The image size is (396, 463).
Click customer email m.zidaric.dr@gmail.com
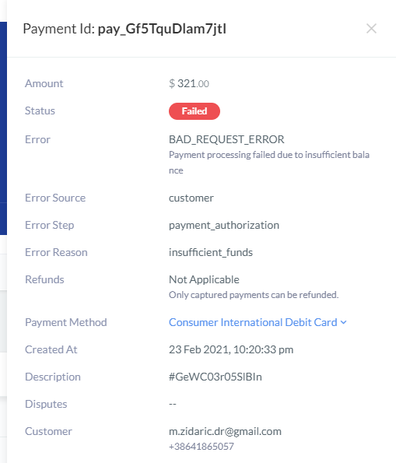pyautogui.click(x=225, y=431)
